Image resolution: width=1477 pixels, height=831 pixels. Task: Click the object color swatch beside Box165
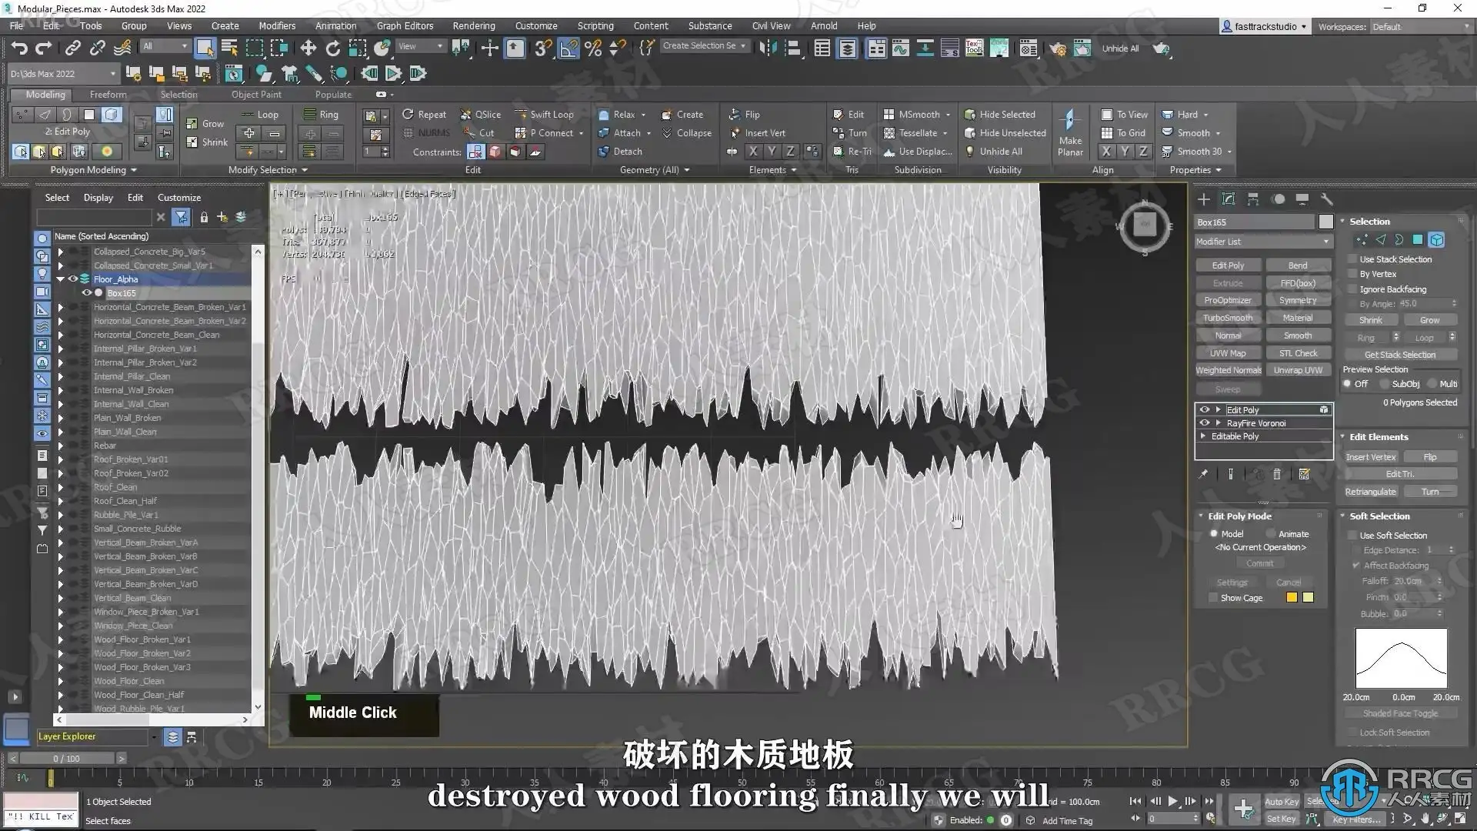pyautogui.click(x=1325, y=222)
